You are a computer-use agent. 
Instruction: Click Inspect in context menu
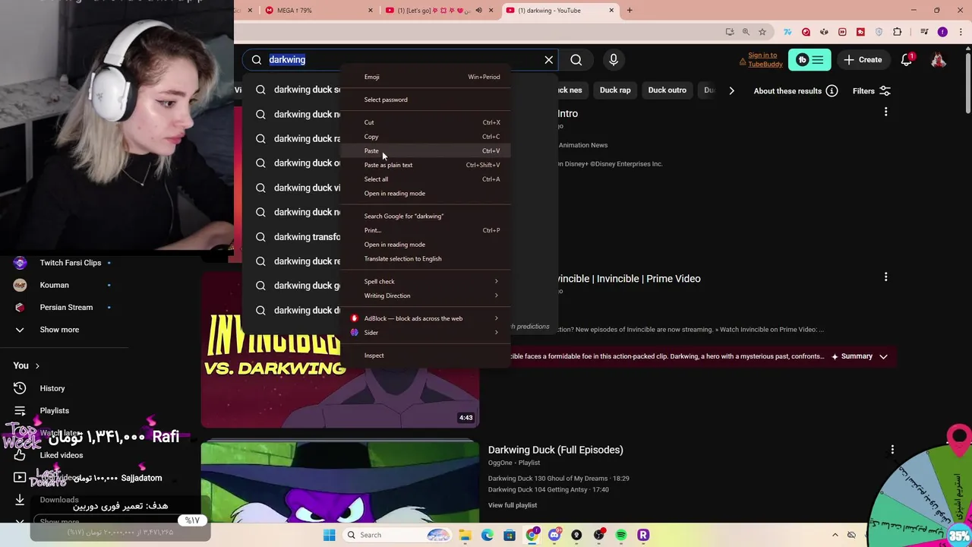(425, 356)
